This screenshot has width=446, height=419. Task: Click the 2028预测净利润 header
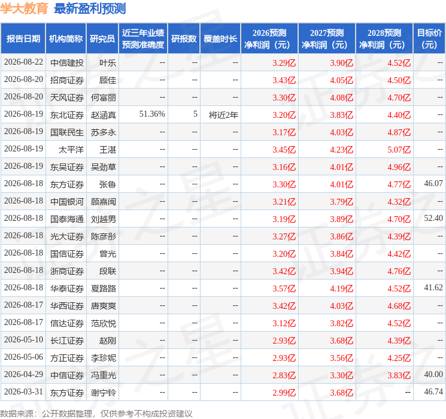click(384, 39)
